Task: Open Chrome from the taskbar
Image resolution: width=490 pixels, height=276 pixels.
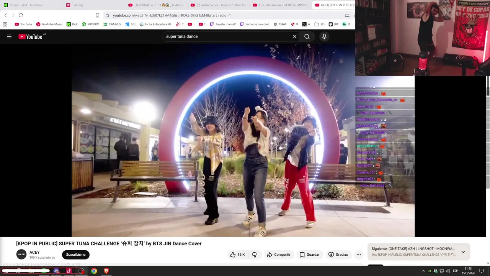Action: (94, 271)
